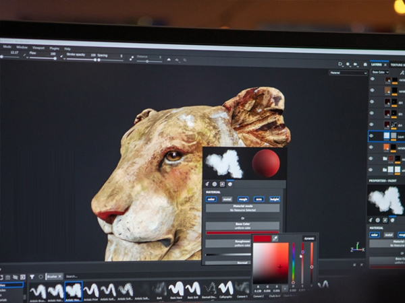Open the Window menu

coord(22,47)
